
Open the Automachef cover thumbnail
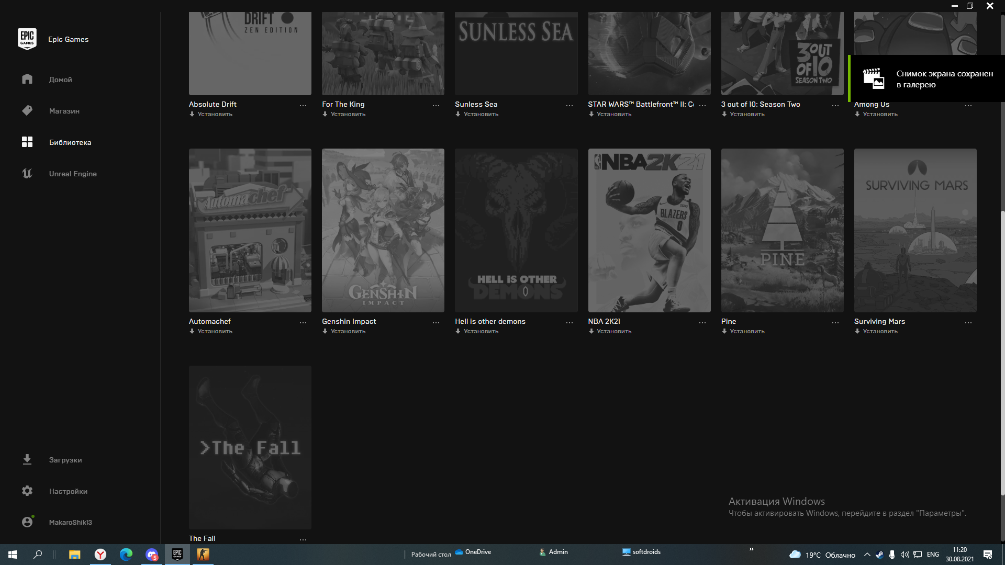pos(250,230)
